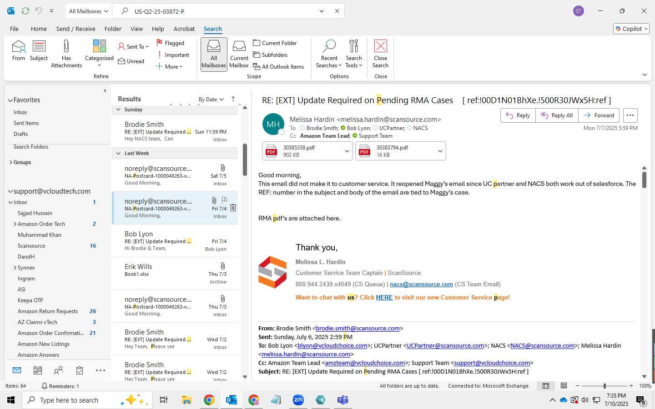The width and height of the screenshot is (655, 409).
Task: Open By Date sort dropdown
Action: point(211,99)
